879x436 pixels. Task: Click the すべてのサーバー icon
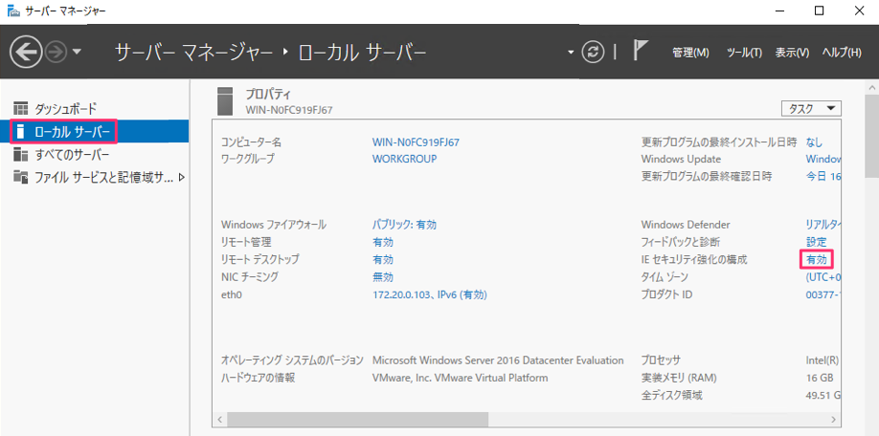21,154
